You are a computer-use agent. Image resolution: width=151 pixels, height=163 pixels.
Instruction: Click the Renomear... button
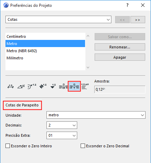click(120, 47)
